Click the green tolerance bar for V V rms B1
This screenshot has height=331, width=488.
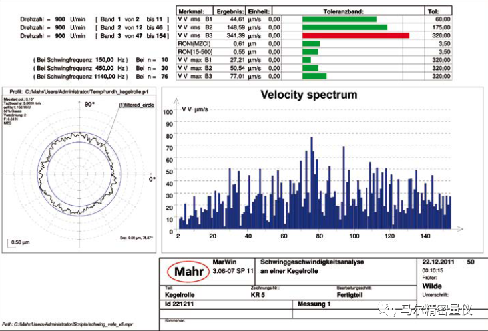[339, 19]
